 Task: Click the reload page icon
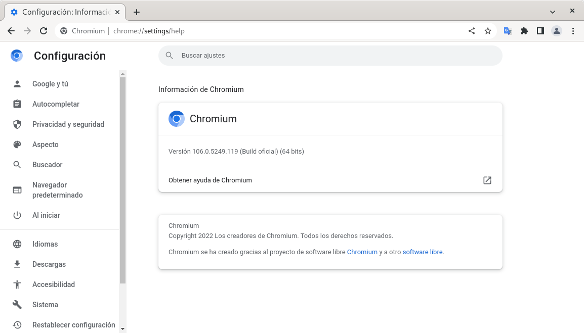coord(44,31)
